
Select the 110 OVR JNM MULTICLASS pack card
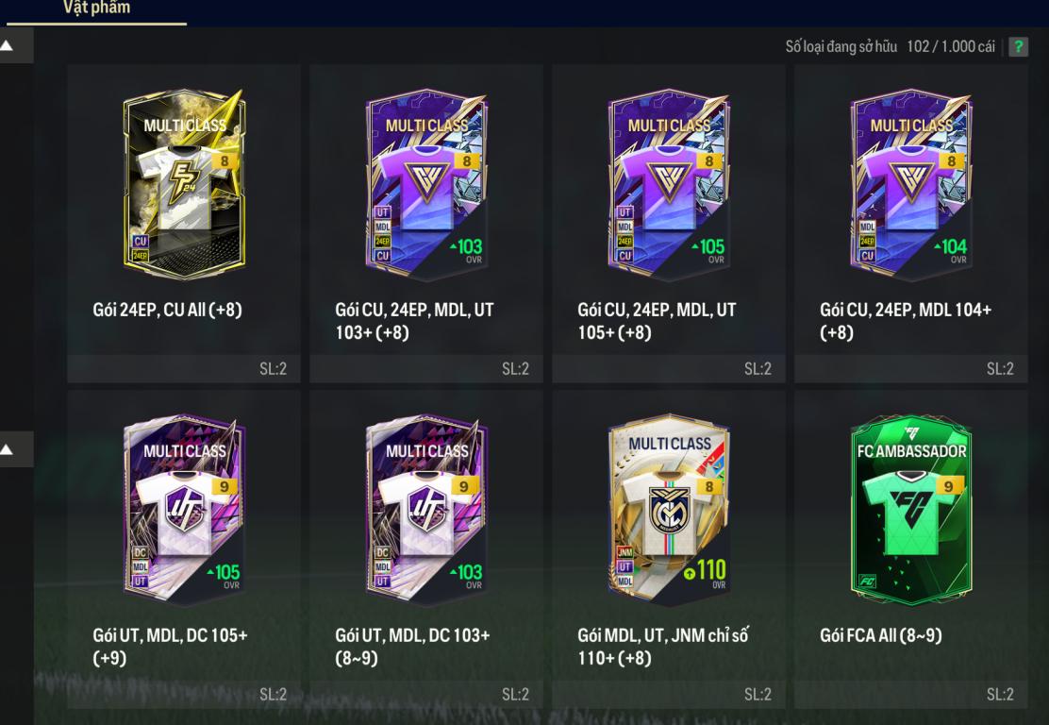point(669,510)
